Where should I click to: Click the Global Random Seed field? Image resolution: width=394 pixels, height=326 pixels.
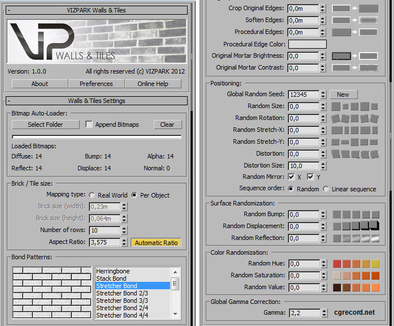[304, 95]
